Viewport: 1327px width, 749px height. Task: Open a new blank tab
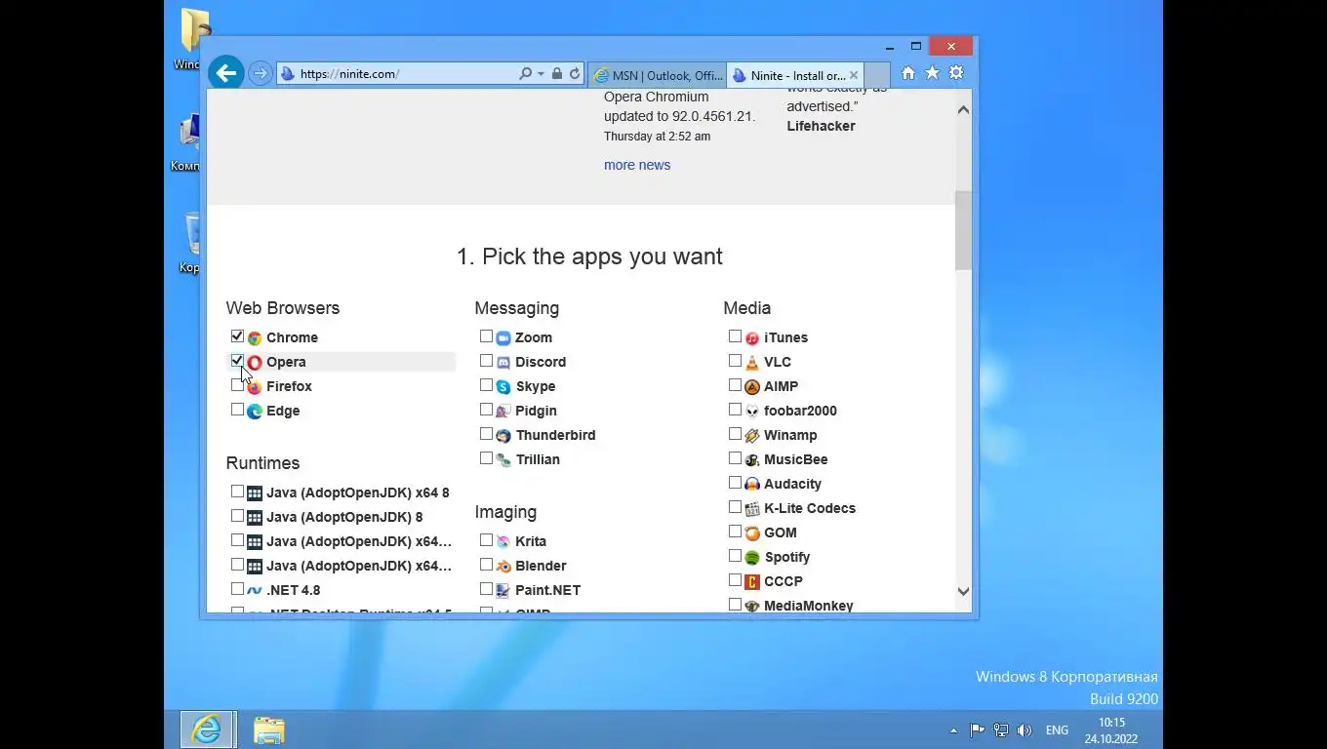877,75
